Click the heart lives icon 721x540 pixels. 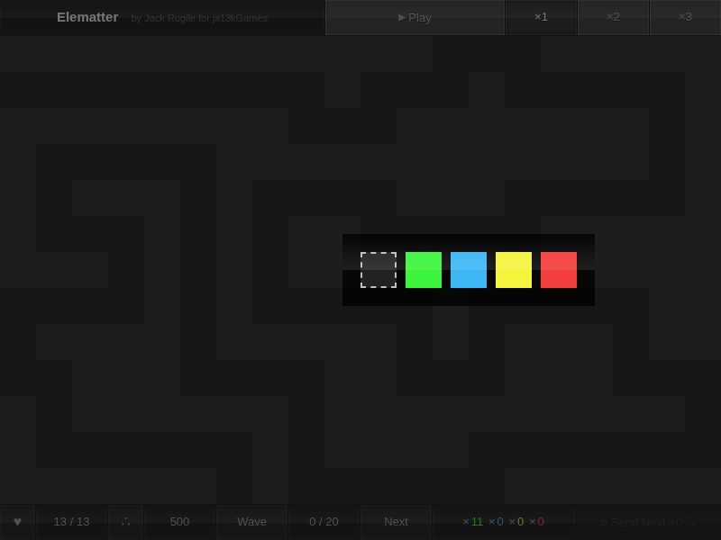click(x=17, y=522)
